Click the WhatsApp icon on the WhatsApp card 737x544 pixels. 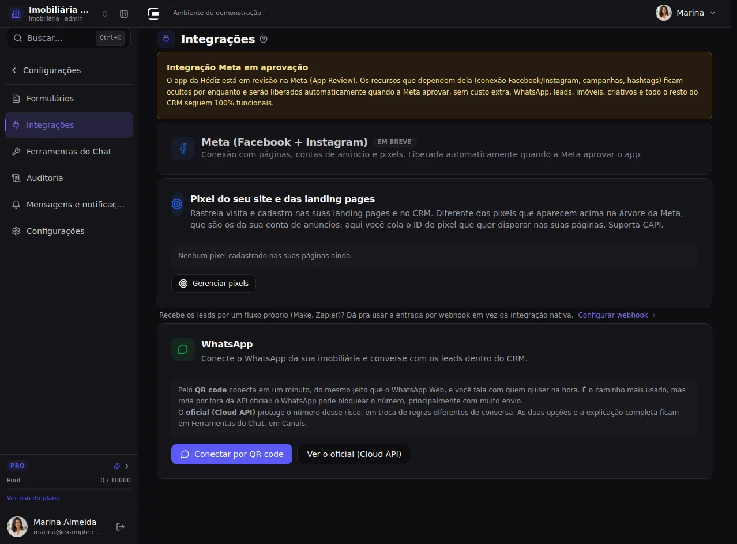(183, 349)
